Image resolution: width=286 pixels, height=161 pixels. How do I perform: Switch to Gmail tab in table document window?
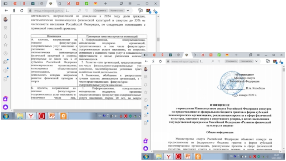[x=69, y=4]
